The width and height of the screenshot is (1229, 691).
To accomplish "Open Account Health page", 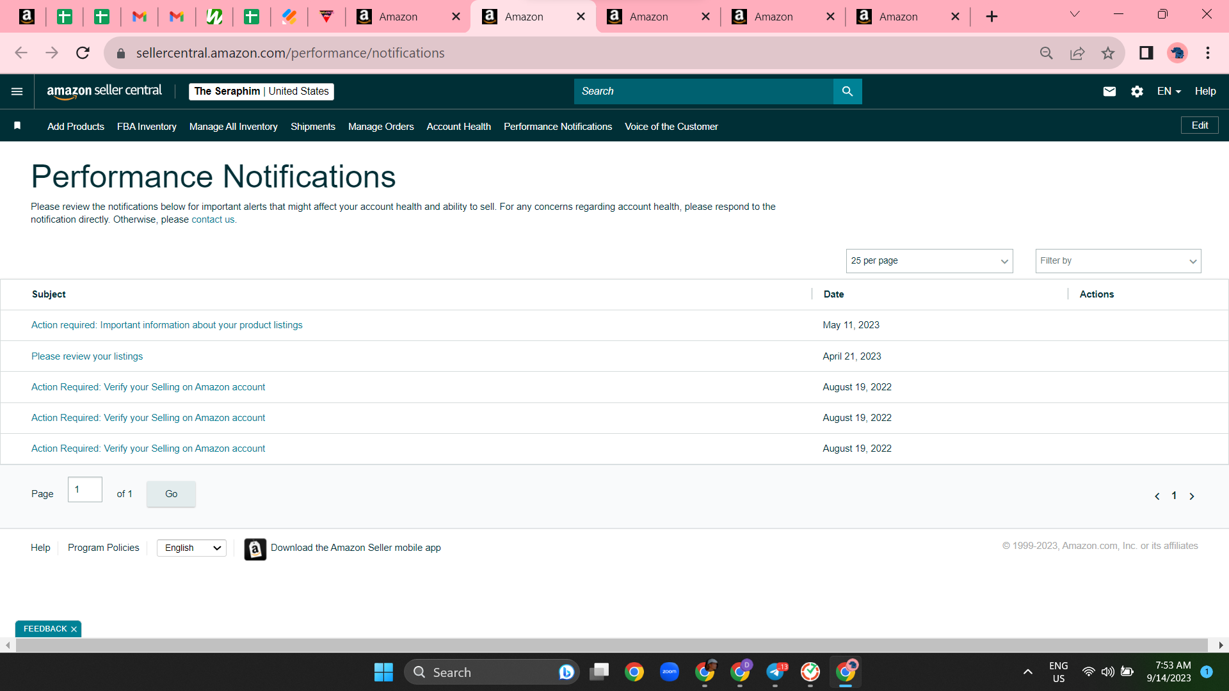I will (459, 127).
